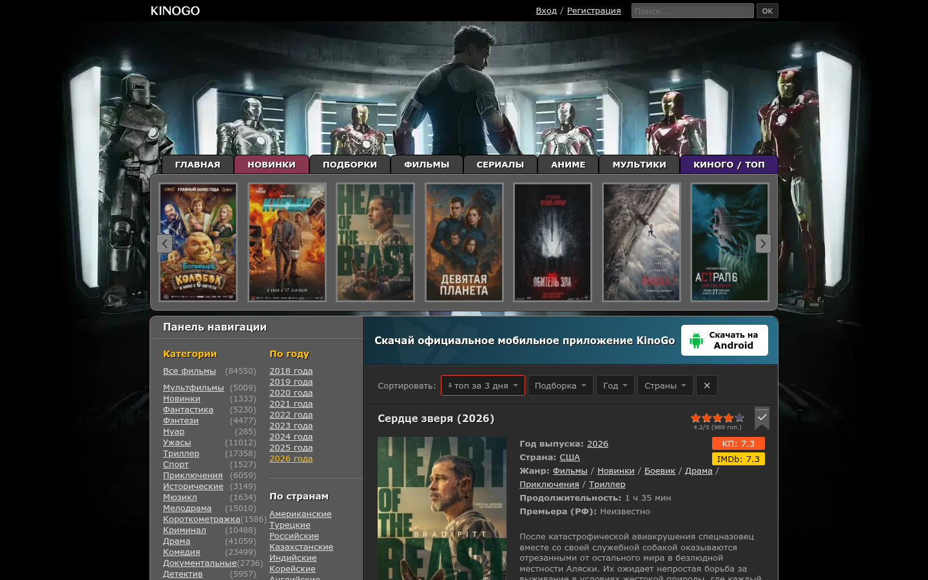This screenshot has width=928, height=580.
Task: Click the carousel next arrow icon
Action: click(x=763, y=244)
